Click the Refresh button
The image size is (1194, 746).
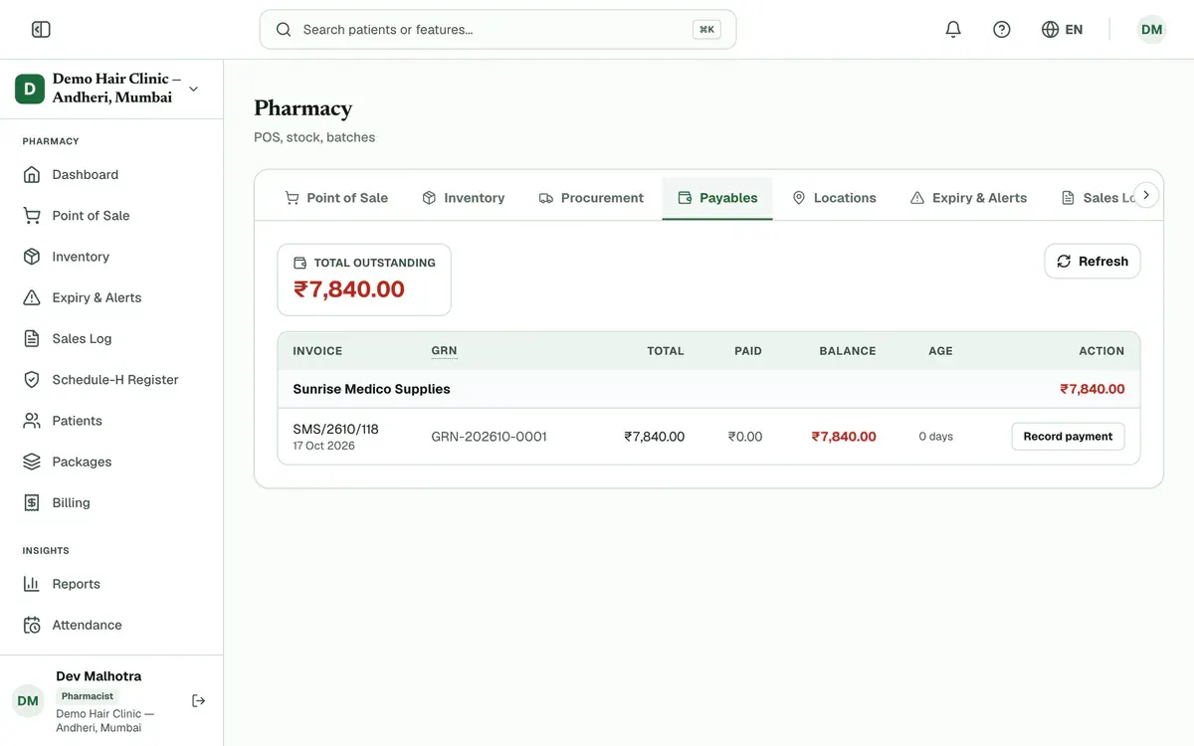(1093, 262)
